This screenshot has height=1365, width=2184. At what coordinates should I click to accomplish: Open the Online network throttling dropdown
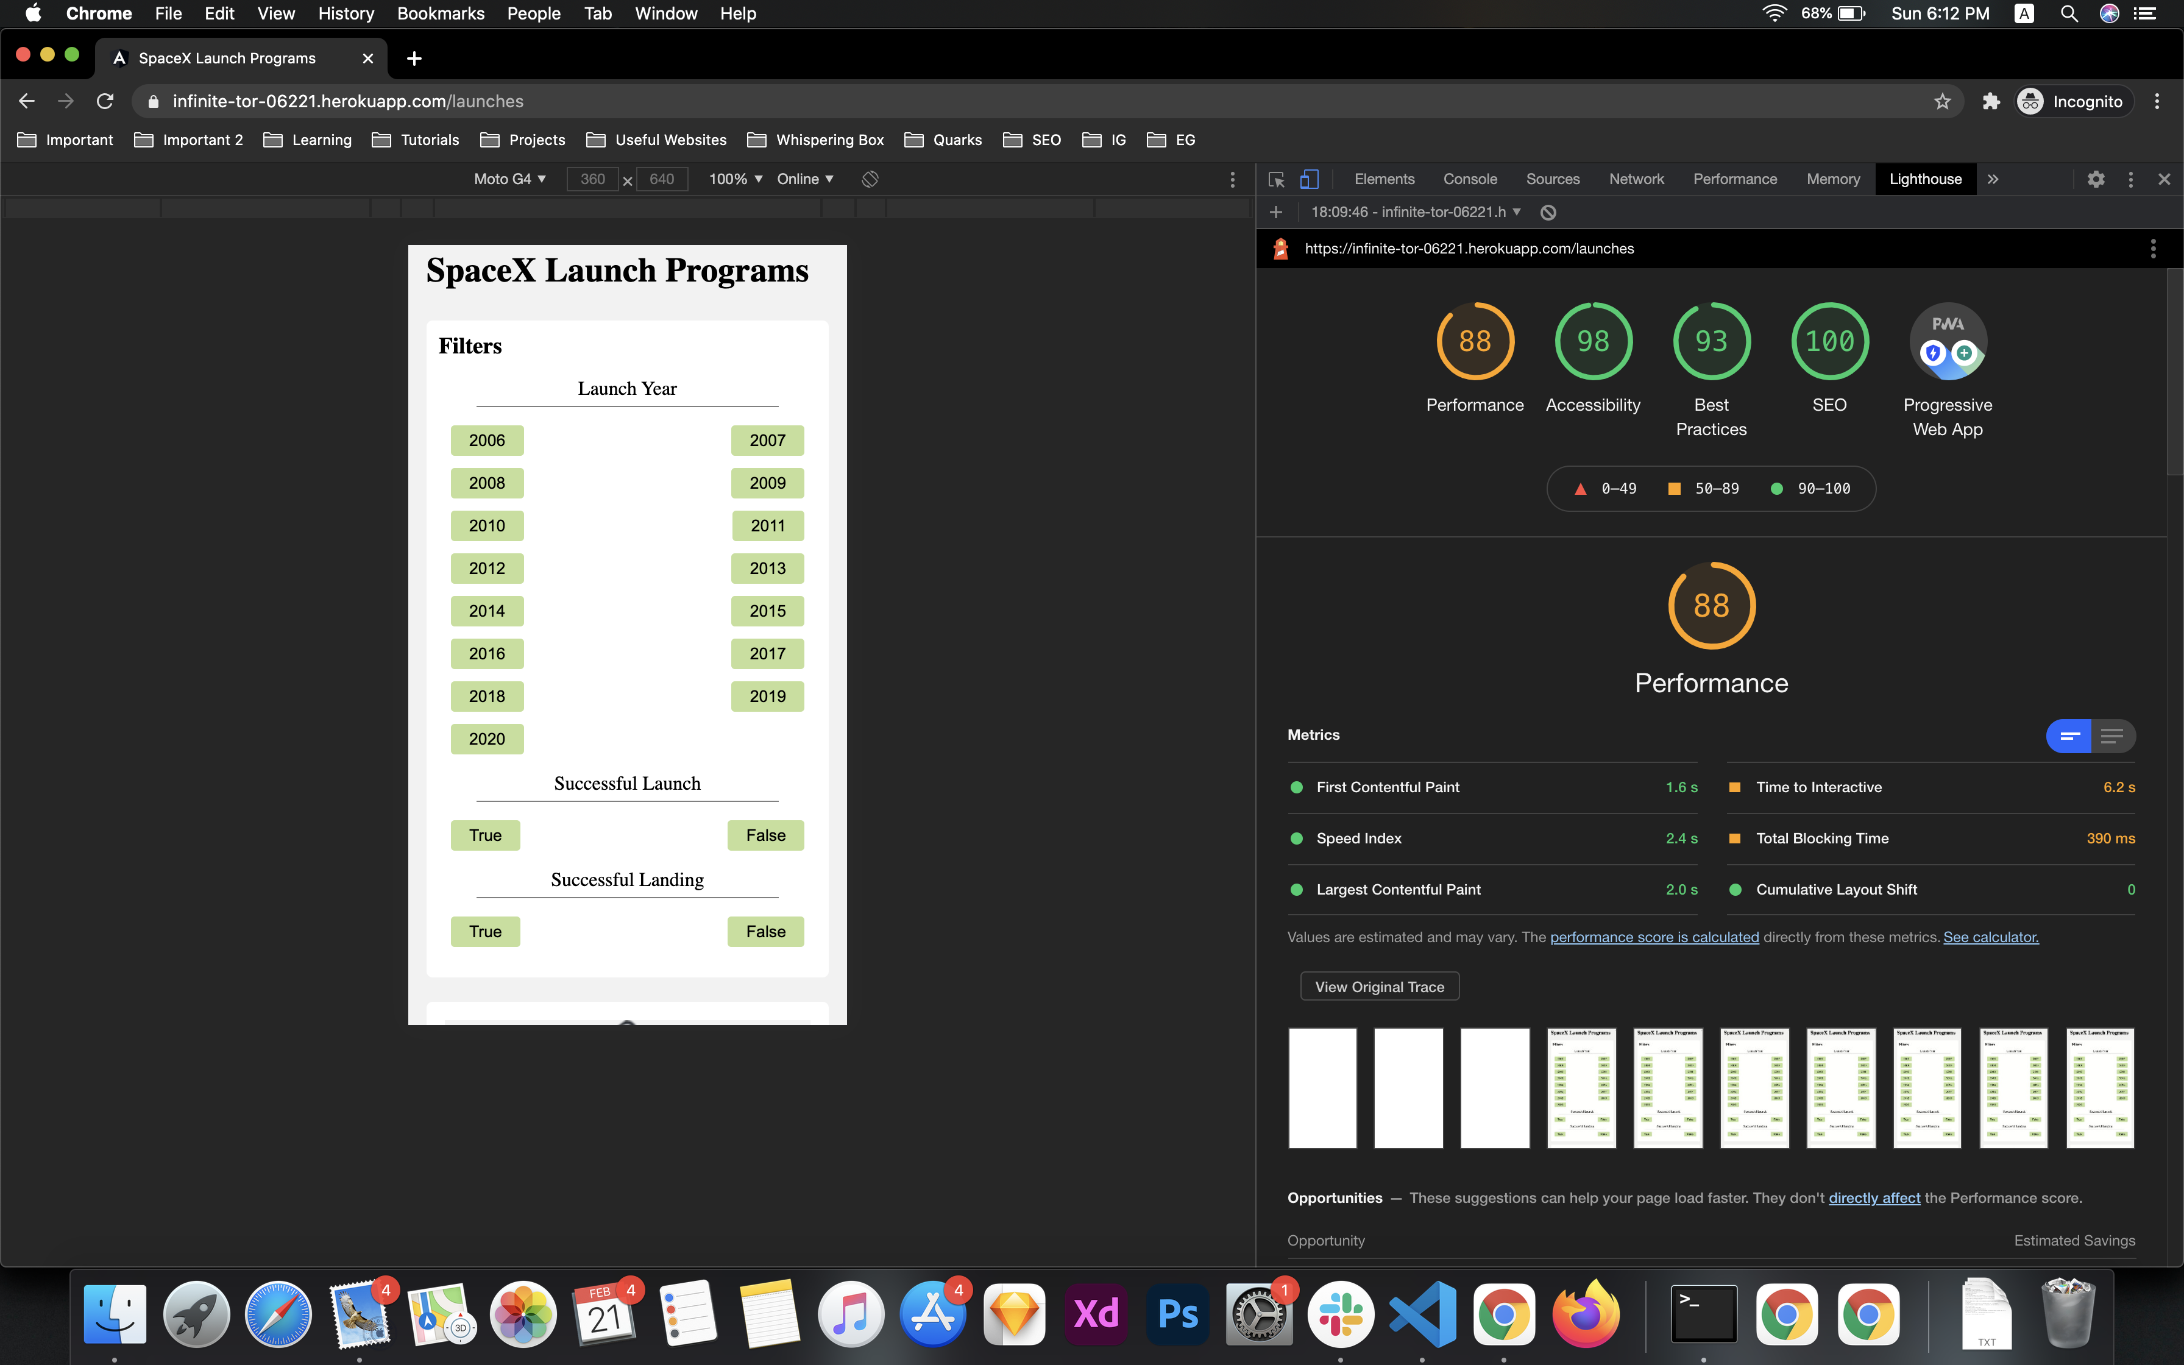coord(805,179)
